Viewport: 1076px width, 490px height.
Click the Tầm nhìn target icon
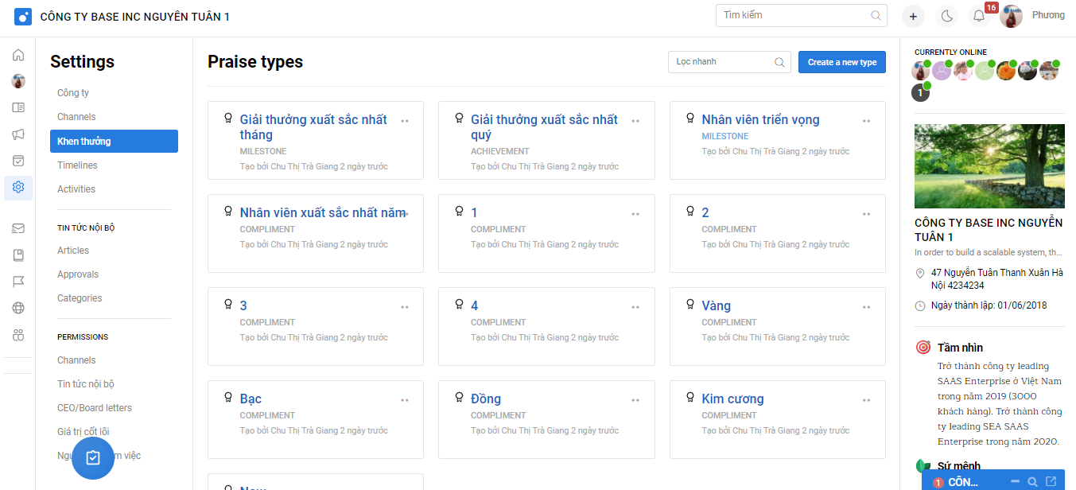pos(923,348)
